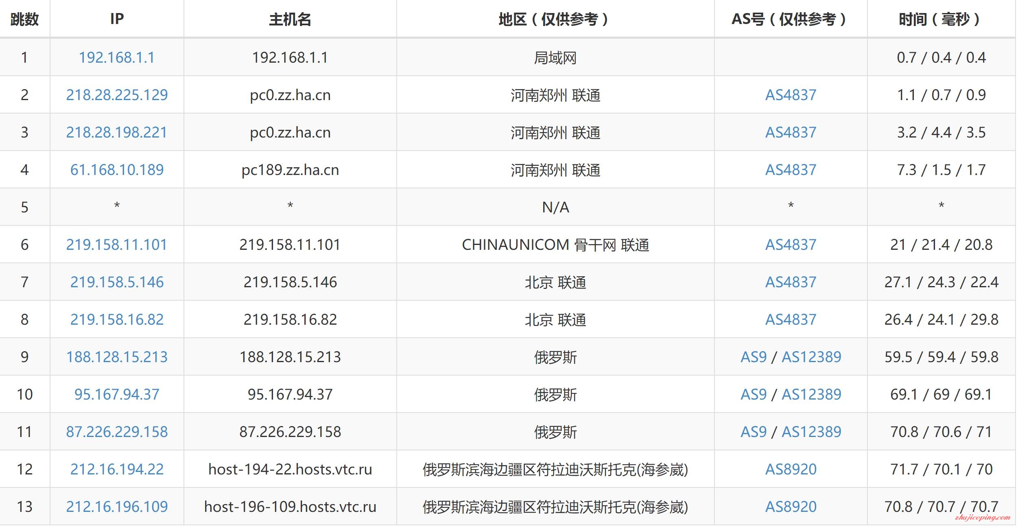Image resolution: width=1018 pixels, height=531 pixels.
Task: Click the 跳数 column header
Action: point(24,19)
